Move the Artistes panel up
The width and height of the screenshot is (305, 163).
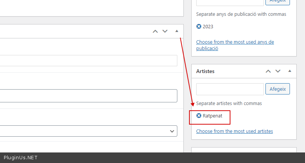[x=268, y=71]
